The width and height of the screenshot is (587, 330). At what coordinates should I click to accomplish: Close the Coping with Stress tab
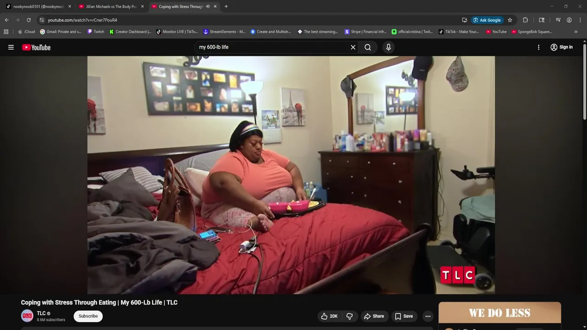click(x=215, y=6)
